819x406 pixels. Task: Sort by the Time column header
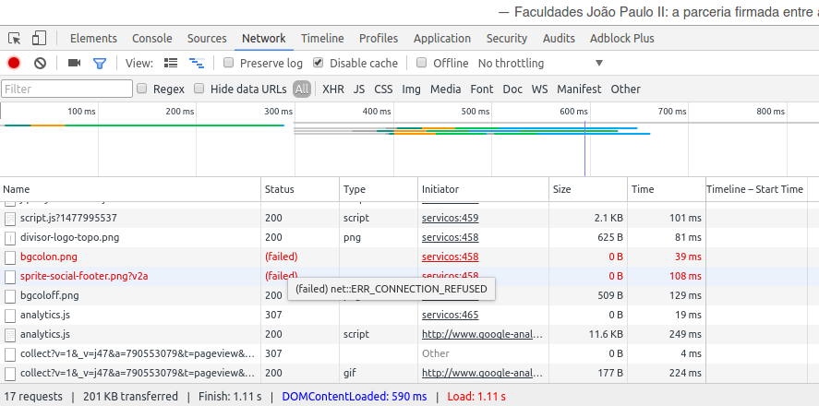point(667,189)
